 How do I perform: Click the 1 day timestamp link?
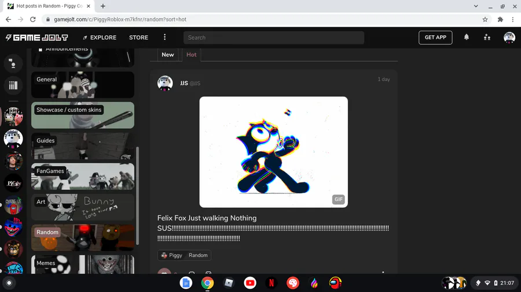pyautogui.click(x=383, y=80)
